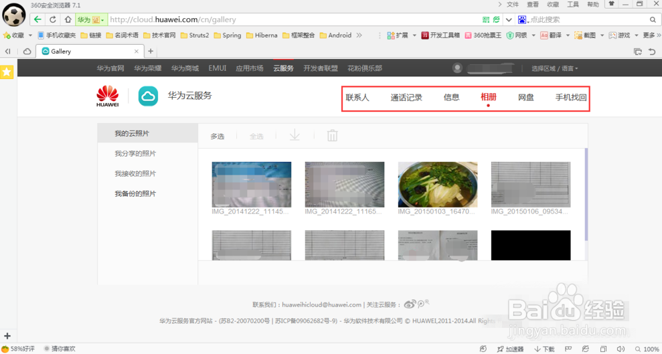Toggle 多选 multi-select mode
This screenshot has width=662, height=354.
click(218, 136)
